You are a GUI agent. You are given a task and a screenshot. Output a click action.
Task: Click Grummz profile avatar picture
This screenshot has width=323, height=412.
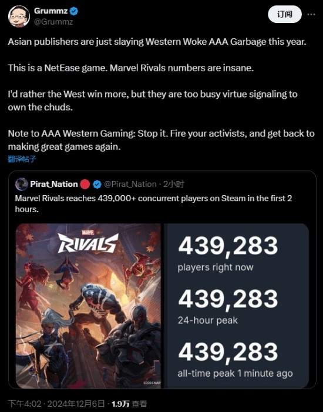tap(19, 16)
